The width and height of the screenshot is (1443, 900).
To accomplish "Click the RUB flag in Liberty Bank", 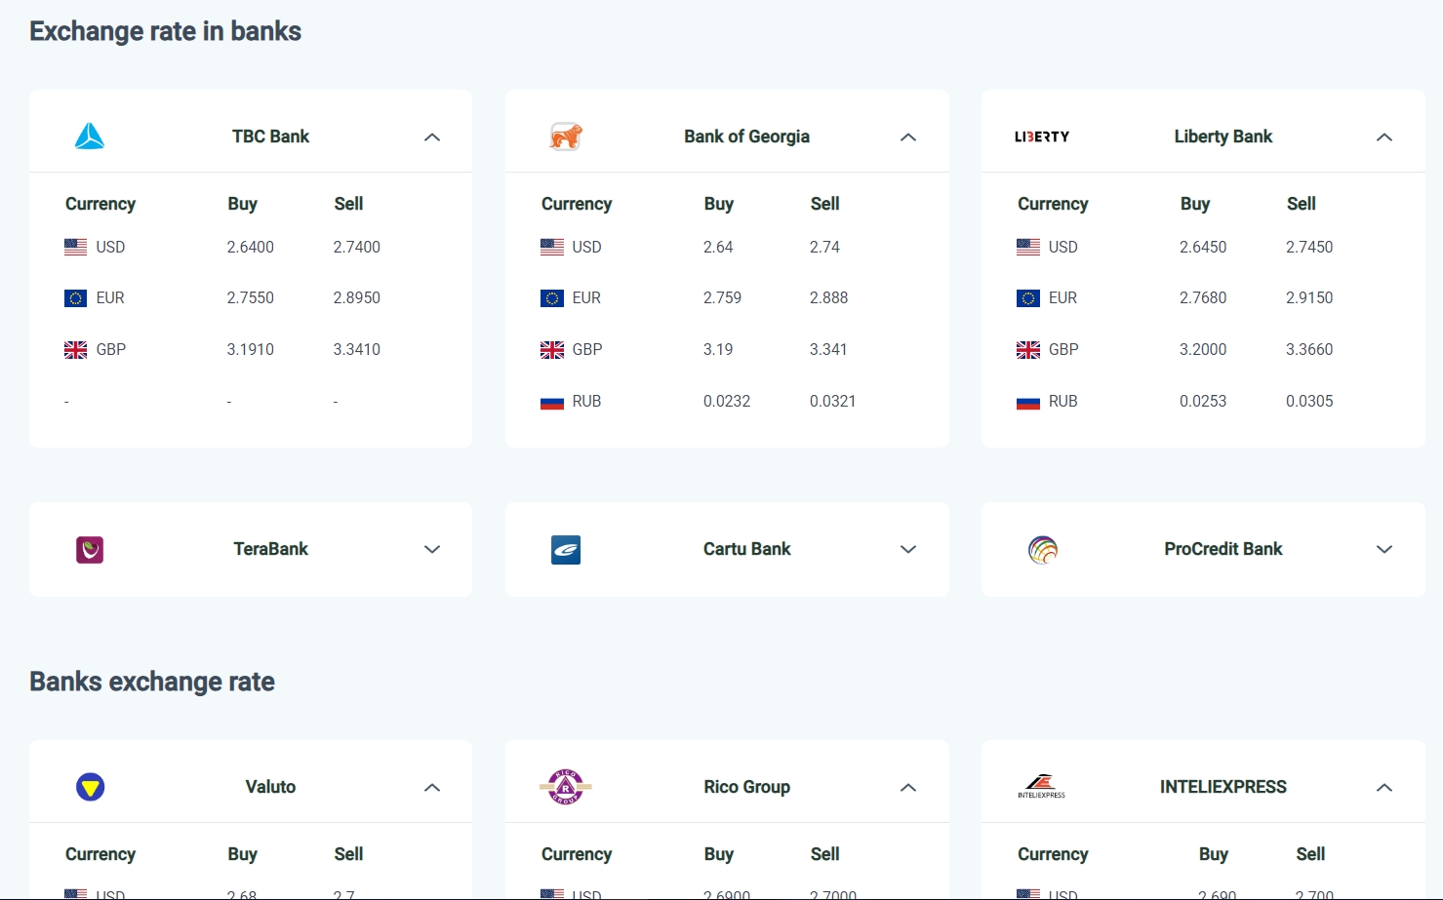I will 1028,402.
